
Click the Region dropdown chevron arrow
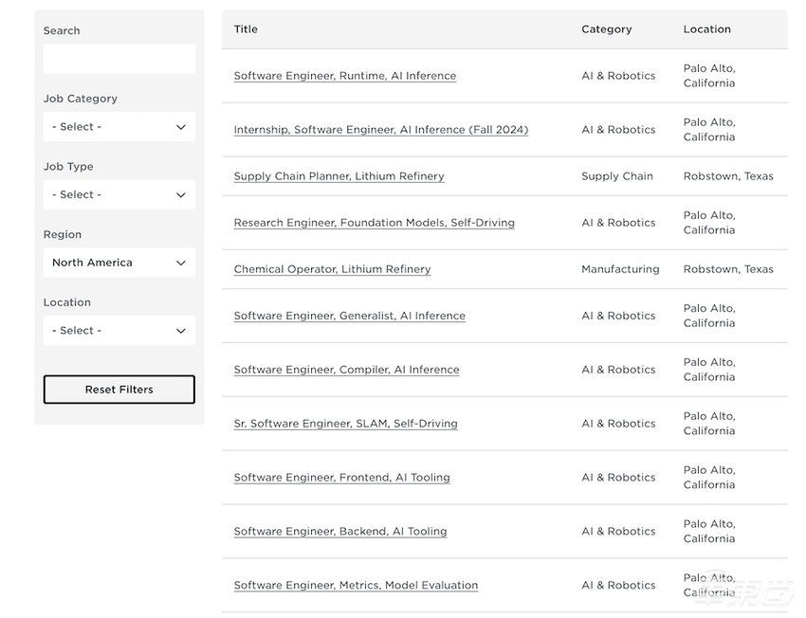coord(181,263)
